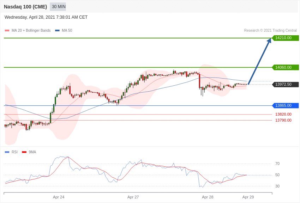
Task: Click the RSI 70 level label
Action: point(277,164)
